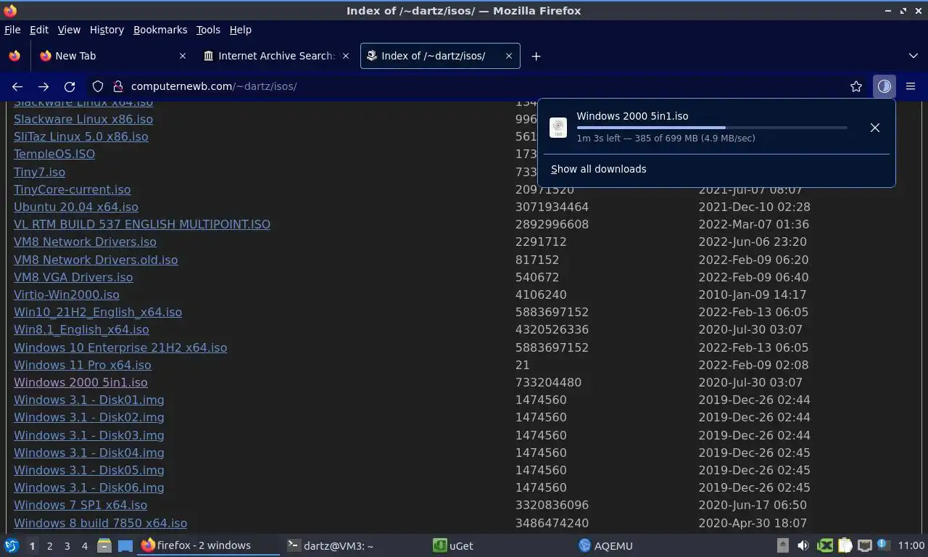Viewport: 928px width, 557px height.
Task: Go forward using the forward arrow
Action: pyautogui.click(x=43, y=86)
